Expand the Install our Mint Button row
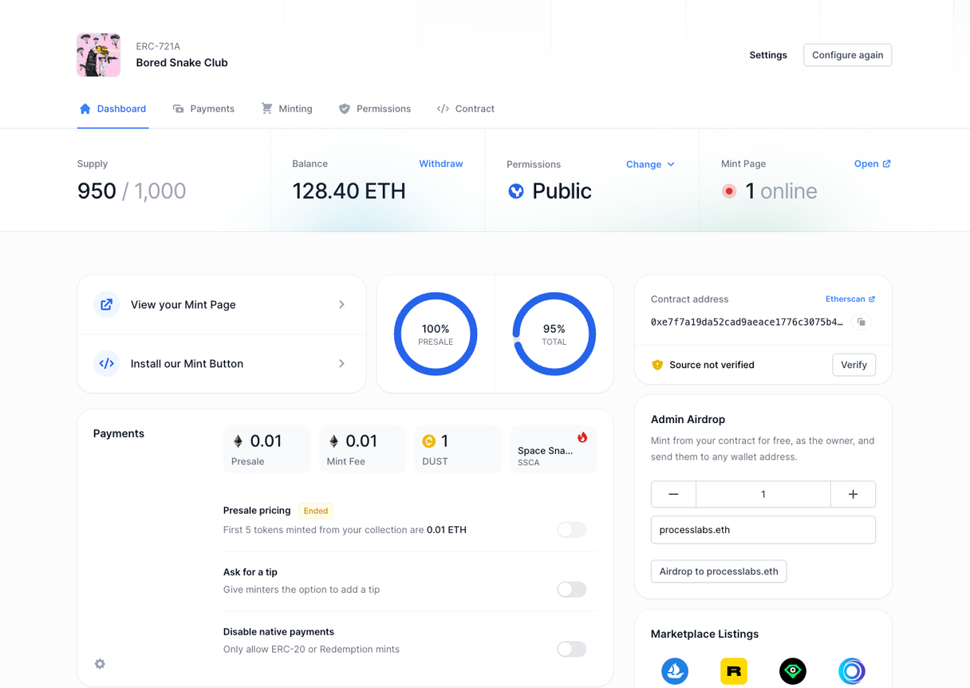The height and width of the screenshot is (688, 970). coord(341,363)
